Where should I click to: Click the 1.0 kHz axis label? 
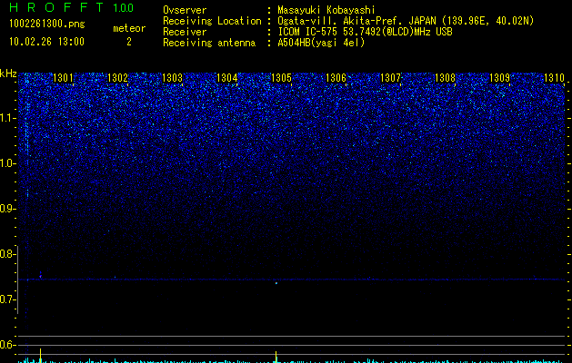6,163
